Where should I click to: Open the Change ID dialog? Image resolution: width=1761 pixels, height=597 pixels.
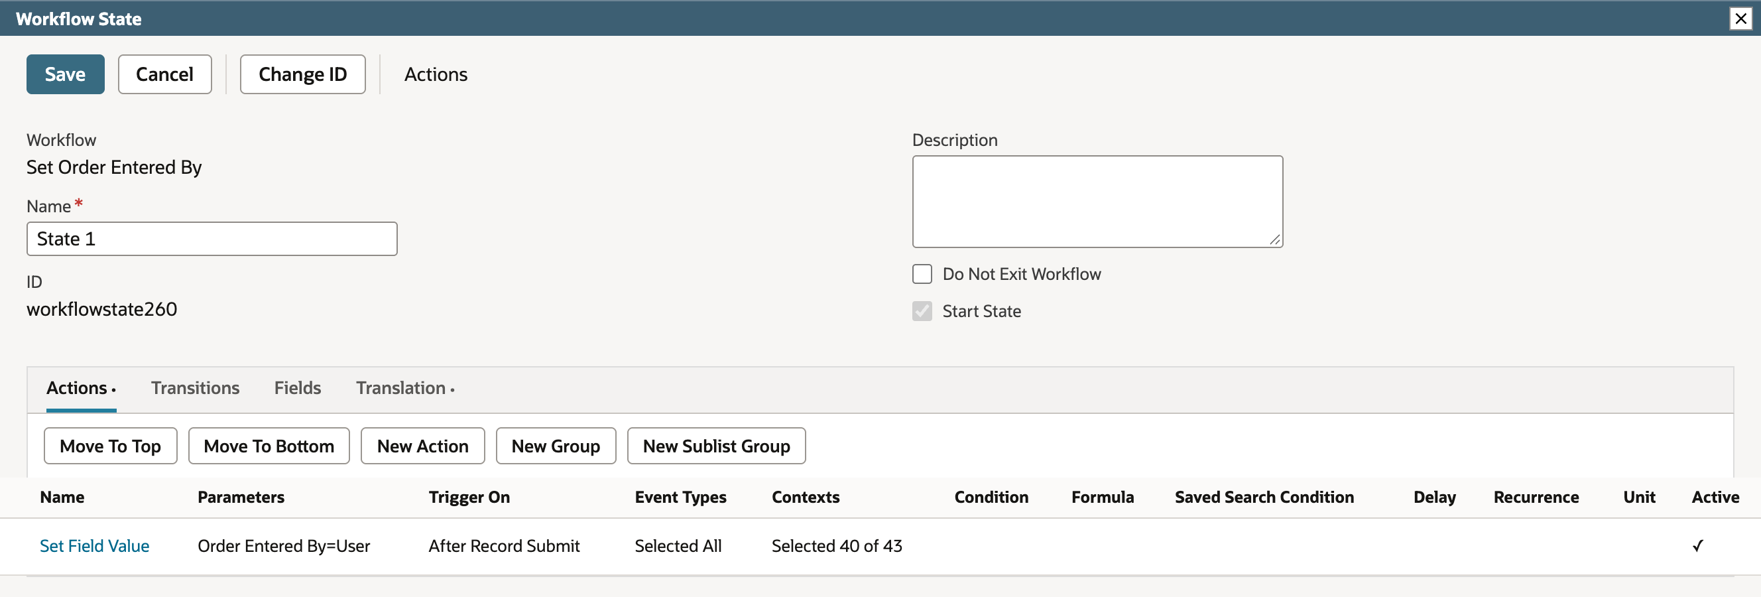click(x=302, y=74)
